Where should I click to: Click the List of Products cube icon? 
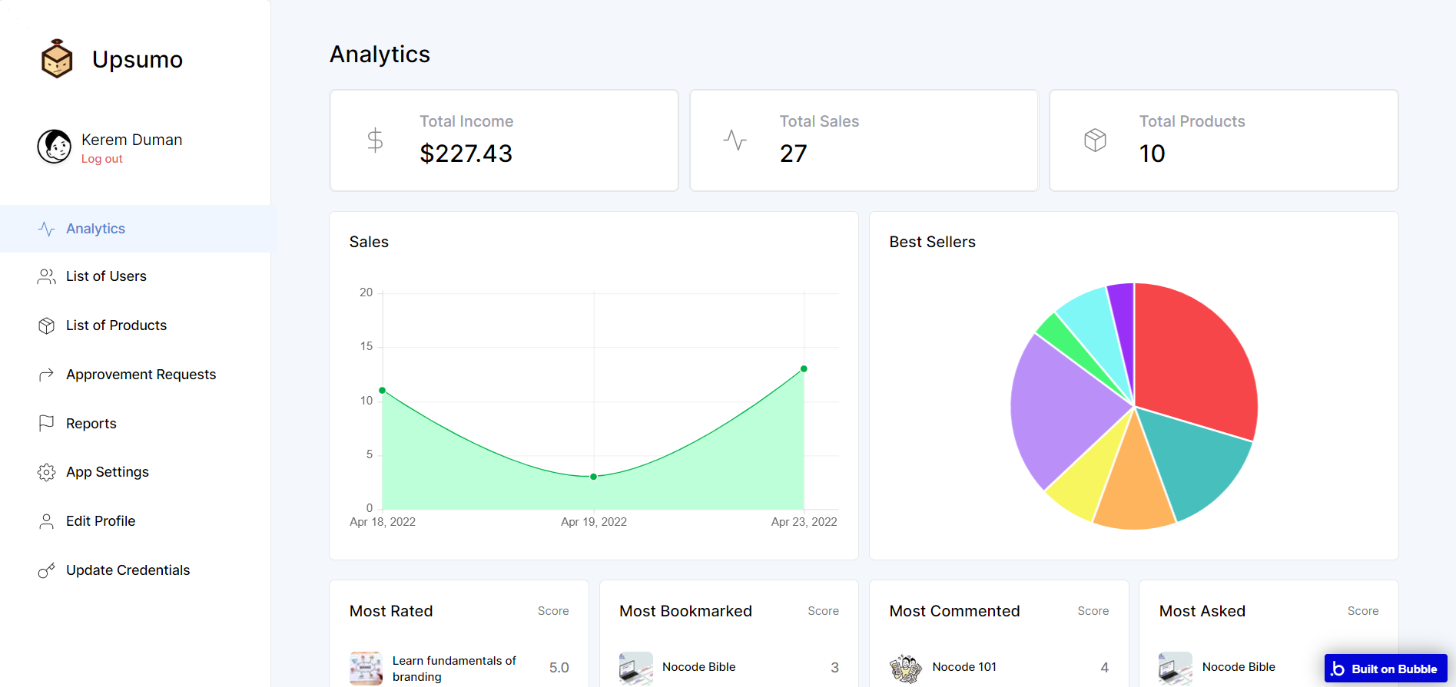tap(46, 325)
